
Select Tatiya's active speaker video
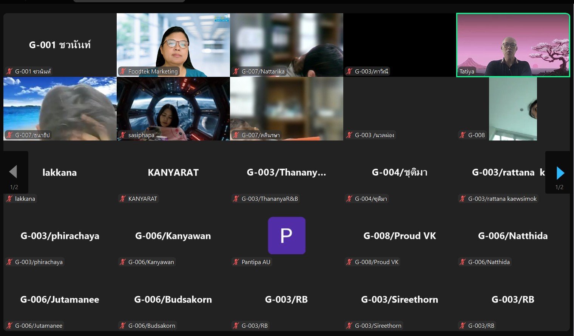pyautogui.click(x=513, y=45)
